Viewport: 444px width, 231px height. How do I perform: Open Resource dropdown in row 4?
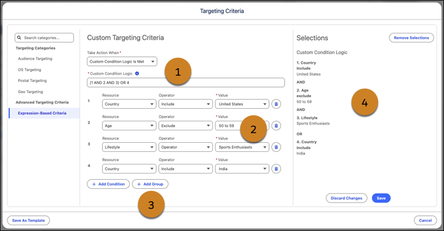tap(129, 169)
